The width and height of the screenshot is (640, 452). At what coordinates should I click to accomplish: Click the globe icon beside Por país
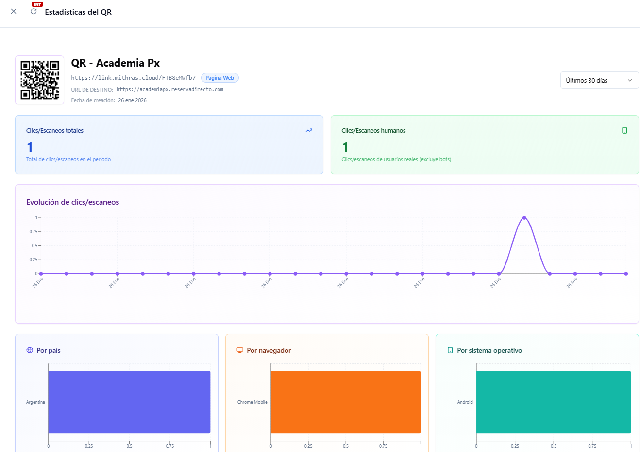click(30, 350)
